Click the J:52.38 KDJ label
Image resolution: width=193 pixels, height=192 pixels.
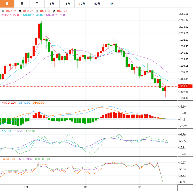(30, 131)
